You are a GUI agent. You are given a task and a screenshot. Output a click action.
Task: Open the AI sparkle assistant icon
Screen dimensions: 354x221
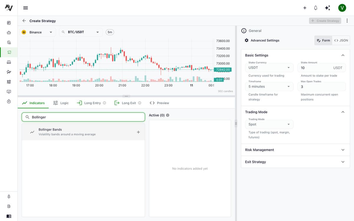coord(327,8)
